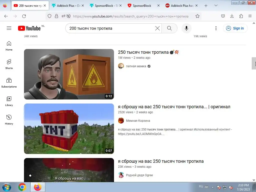The image size is (256, 192).
Task: Open YouTube settings three-dot menu
Action: [x=216, y=28]
